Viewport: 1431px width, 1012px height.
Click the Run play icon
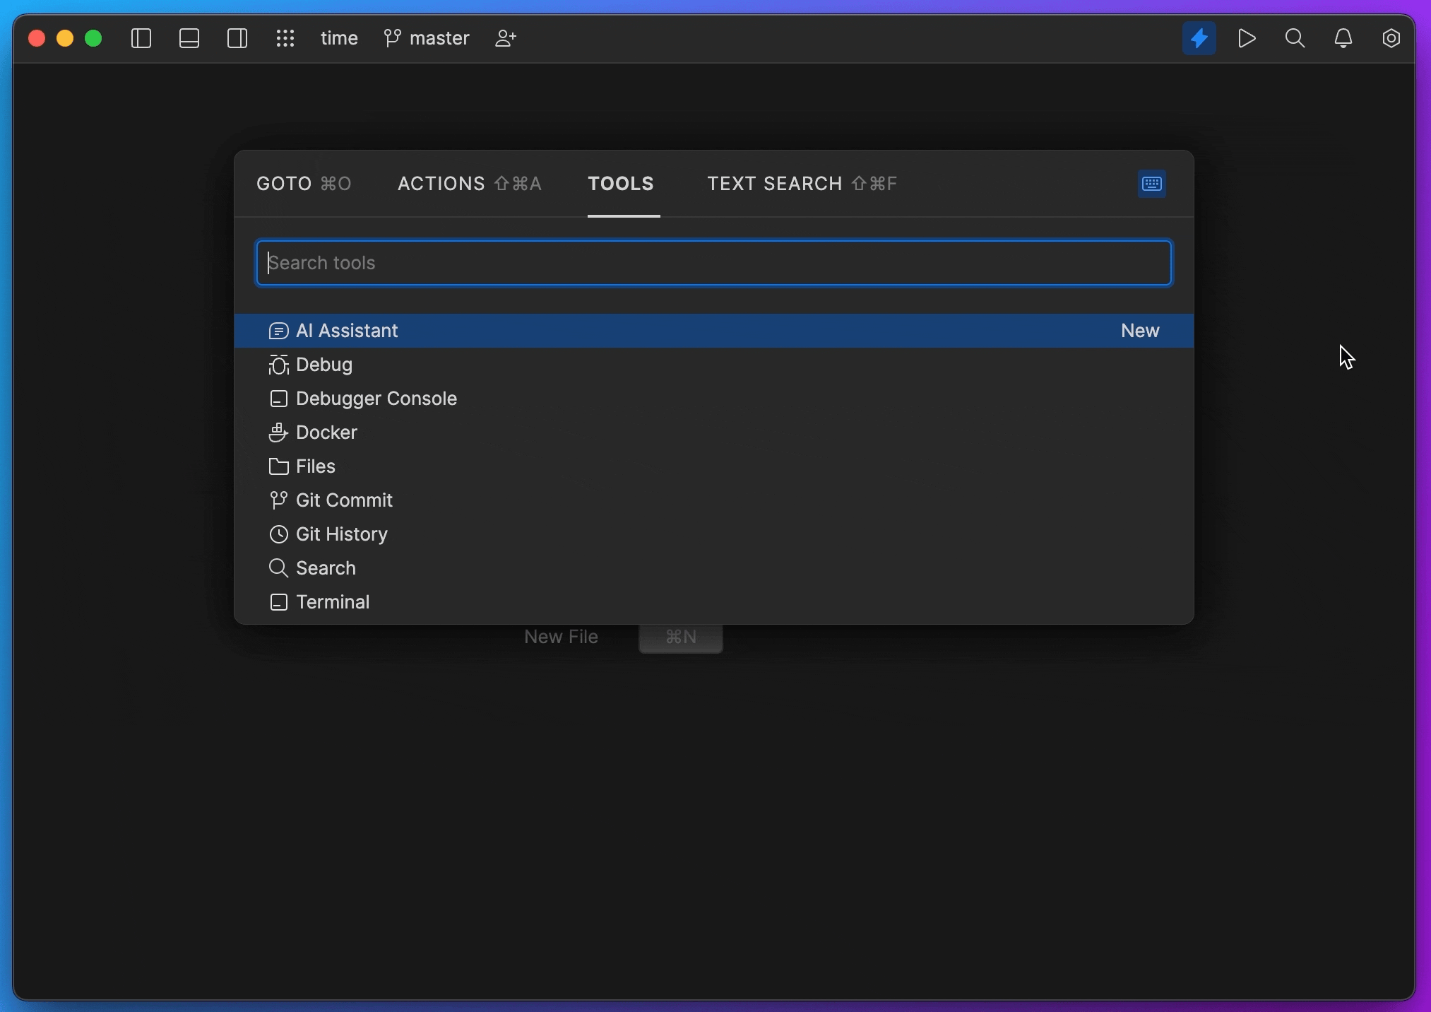pyautogui.click(x=1247, y=38)
